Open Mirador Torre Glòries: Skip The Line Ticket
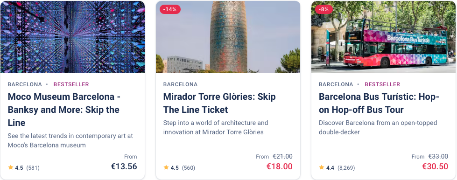 pos(219,103)
